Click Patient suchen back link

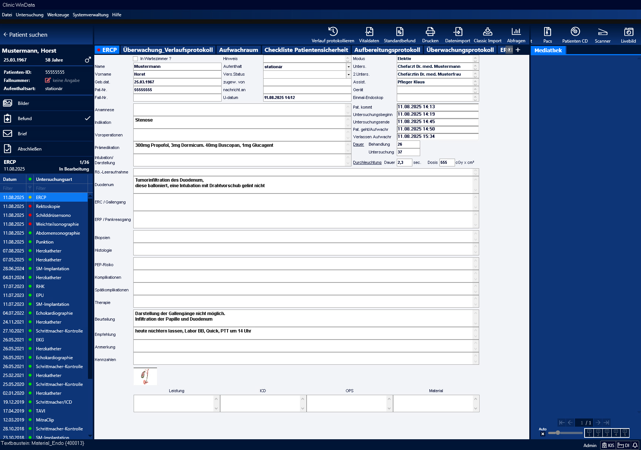tap(25, 34)
